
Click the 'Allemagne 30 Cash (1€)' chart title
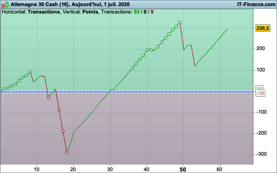coord(40,4)
